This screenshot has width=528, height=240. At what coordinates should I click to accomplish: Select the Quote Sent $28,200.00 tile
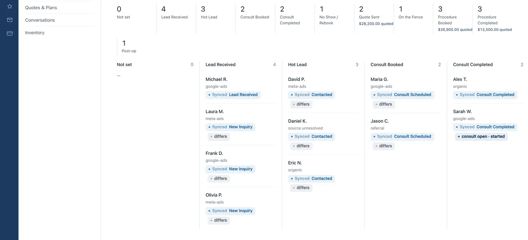click(x=374, y=19)
